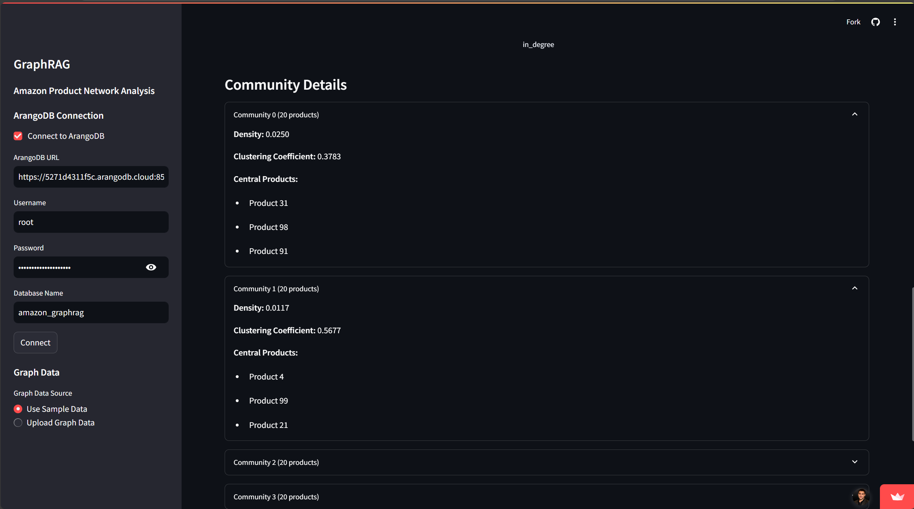Open the three-dot app menu
Image resolution: width=914 pixels, height=509 pixels.
tap(895, 22)
